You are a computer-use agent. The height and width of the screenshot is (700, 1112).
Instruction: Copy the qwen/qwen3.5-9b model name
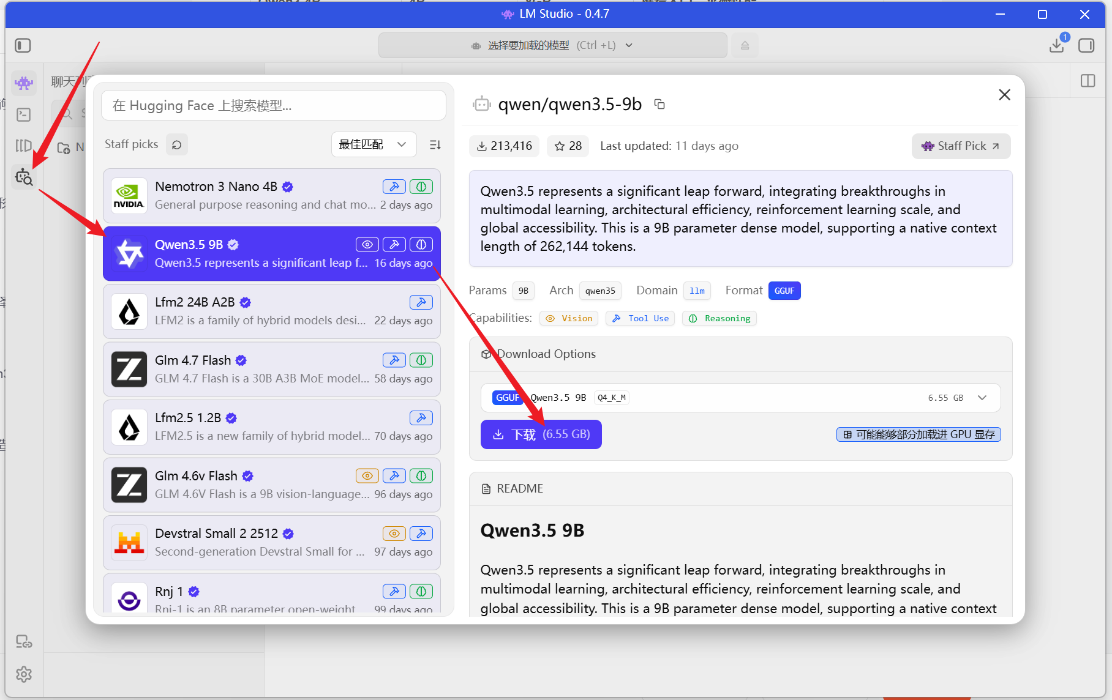(x=659, y=104)
